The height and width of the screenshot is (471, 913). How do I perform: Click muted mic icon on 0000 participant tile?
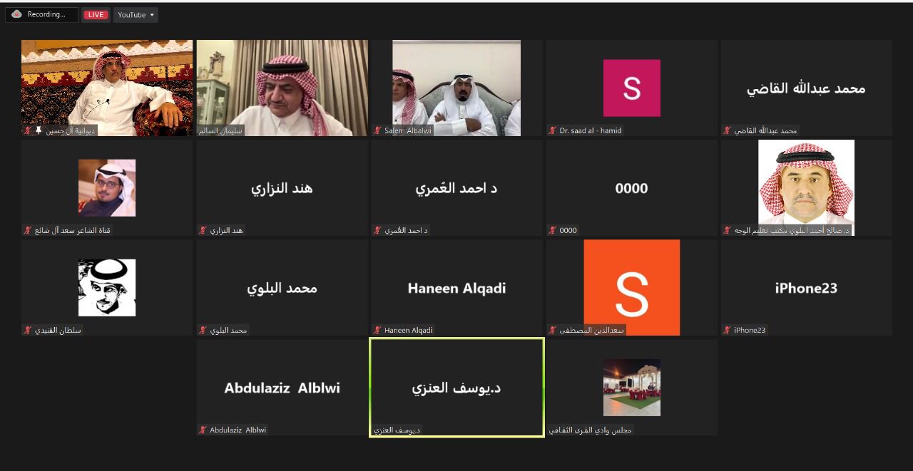(x=552, y=230)
